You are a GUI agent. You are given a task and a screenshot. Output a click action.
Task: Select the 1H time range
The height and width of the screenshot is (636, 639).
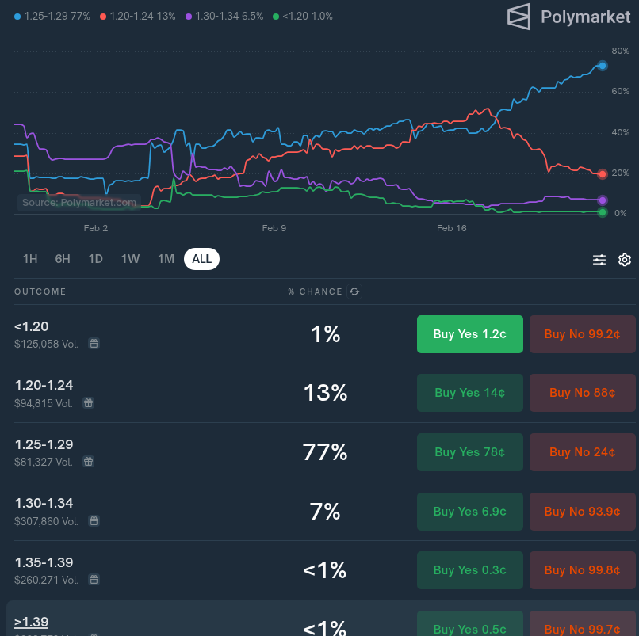[x=30, y=259]
